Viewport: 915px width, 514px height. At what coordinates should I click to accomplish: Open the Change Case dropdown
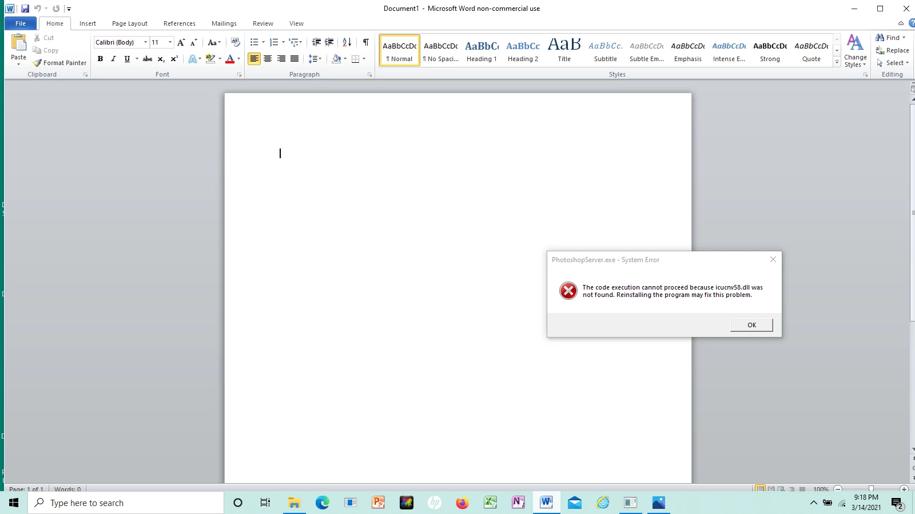(x=214, y=42)
